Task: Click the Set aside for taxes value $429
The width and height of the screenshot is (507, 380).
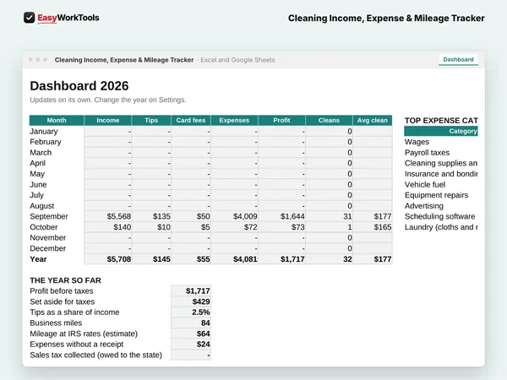Action: click(x=191, y=301)
